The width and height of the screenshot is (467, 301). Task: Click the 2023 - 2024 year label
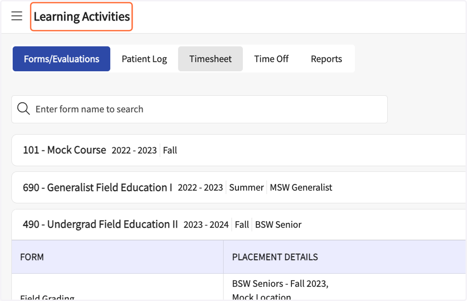(x=206, y=225)
